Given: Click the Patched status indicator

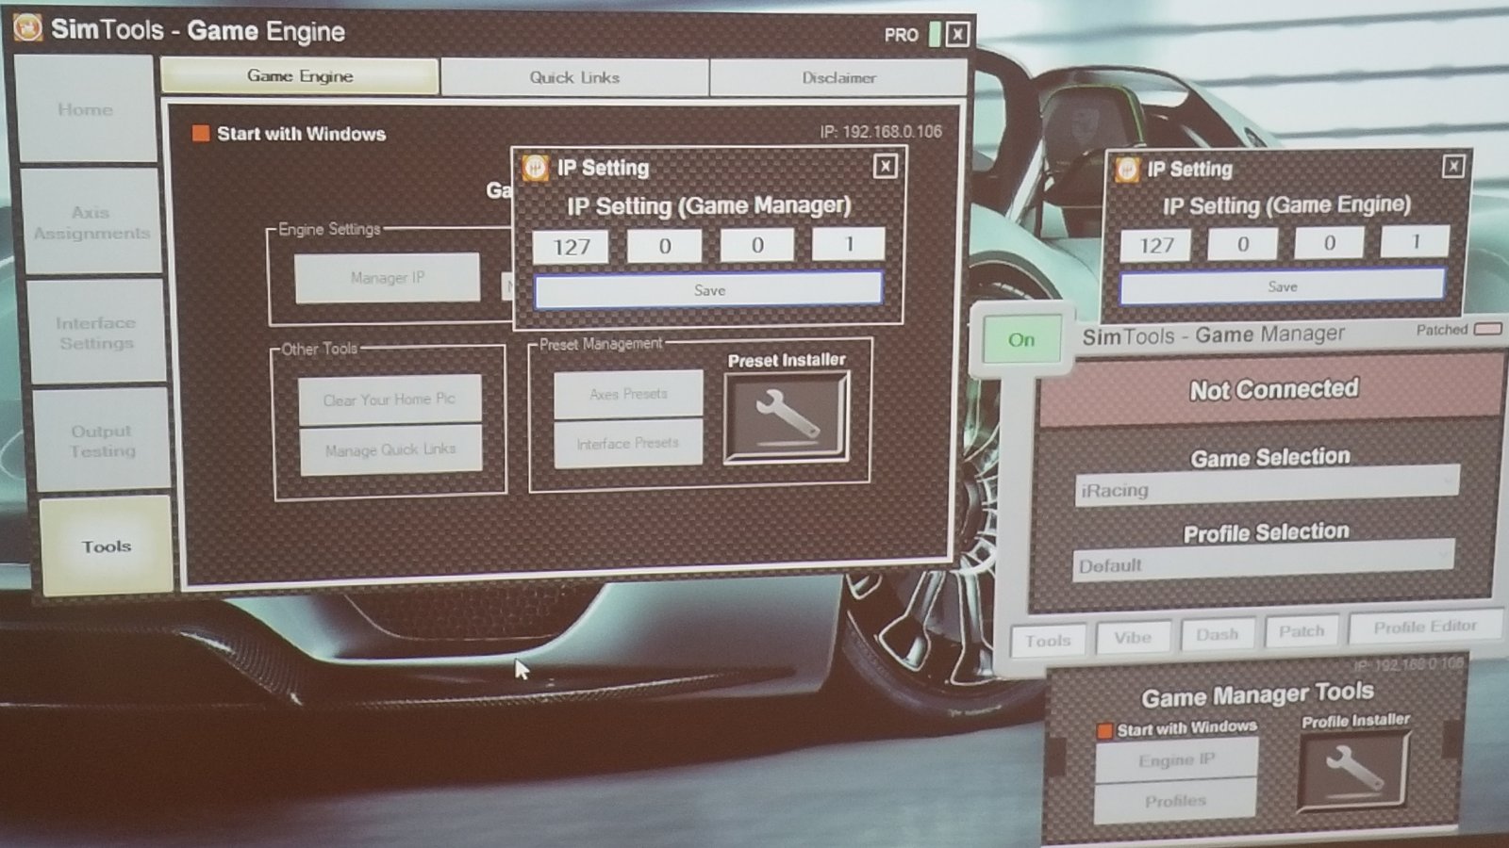Looking at the screenshot, I should (1487, 329).
